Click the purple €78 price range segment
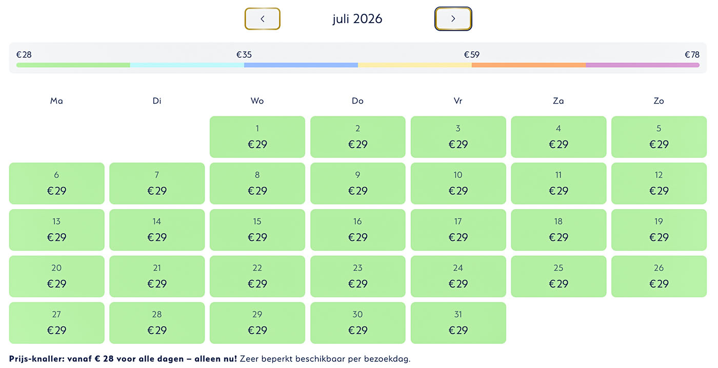This screenshot has width=718, height=368. pos(642,65)
